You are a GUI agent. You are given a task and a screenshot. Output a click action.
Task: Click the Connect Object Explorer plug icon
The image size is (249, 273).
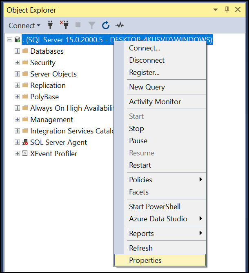50,25
